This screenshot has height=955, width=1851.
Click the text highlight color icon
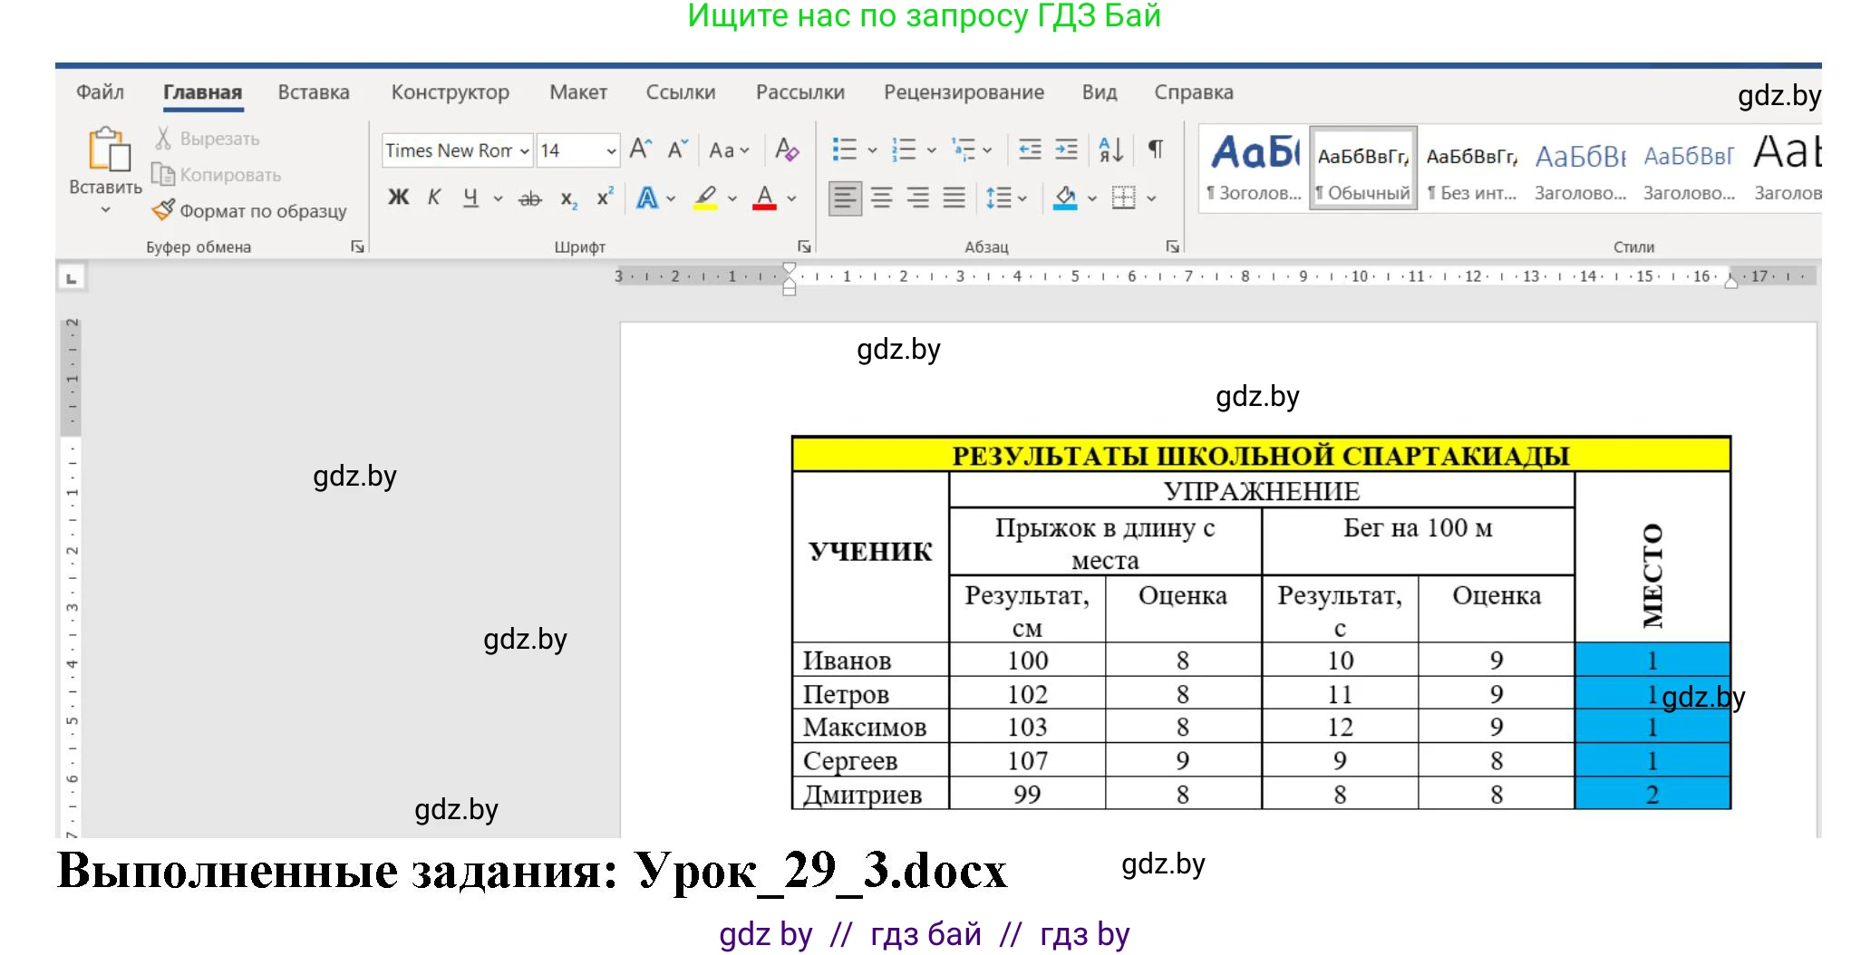click(708, 198)
